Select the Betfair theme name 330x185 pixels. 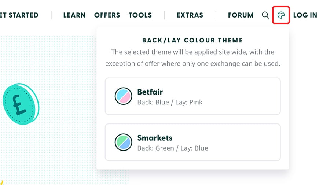tap(150, 92)
